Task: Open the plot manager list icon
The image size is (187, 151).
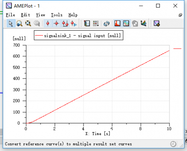Action: pyautogui.click(x=87, y=23)
